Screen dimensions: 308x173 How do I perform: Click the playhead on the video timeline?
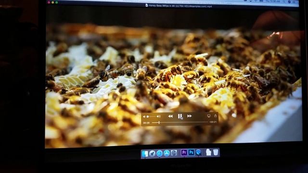point(159,123)
